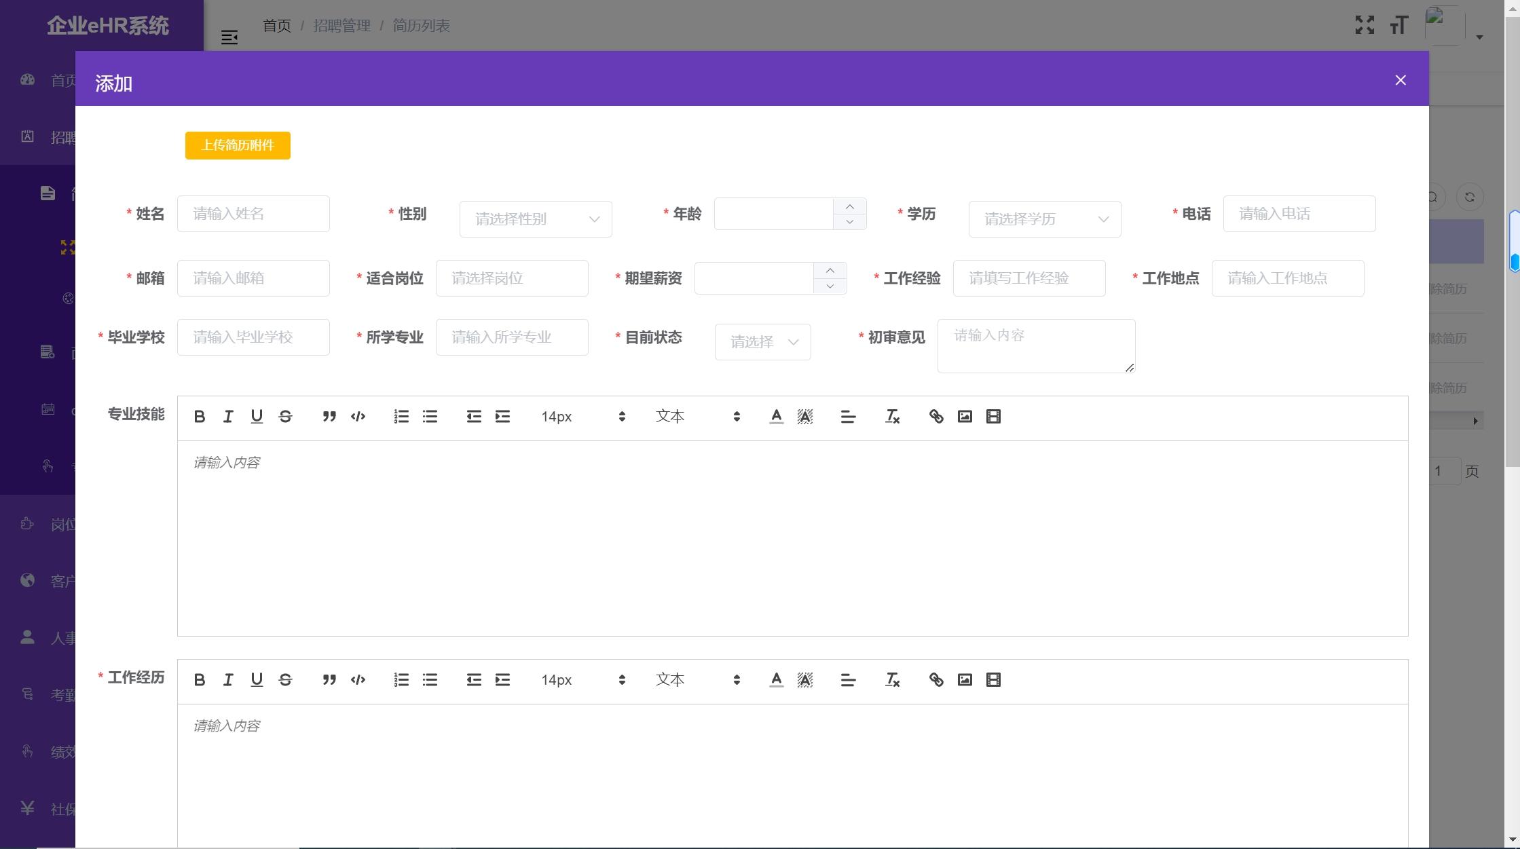Navigate to 首页 via breadcrumb
The height and width of the screenshot is (849, 1520).
[x=276, y=25]
